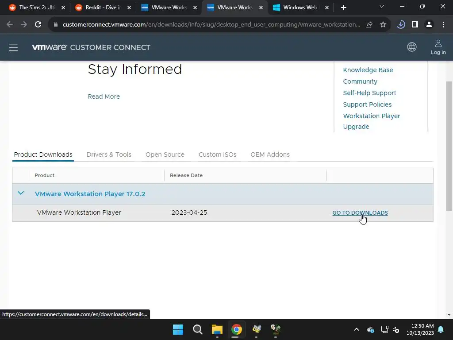Open Knowledge Base link
The image size is (453, 340).
(368, 70)
